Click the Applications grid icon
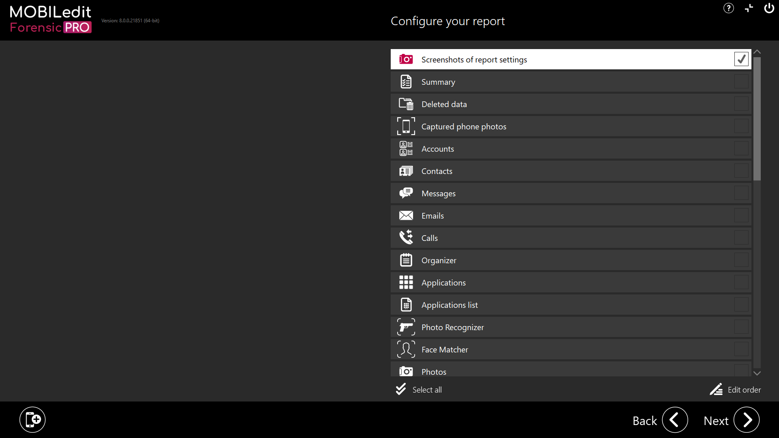779x438 pixels. click(x=406, y=282)
